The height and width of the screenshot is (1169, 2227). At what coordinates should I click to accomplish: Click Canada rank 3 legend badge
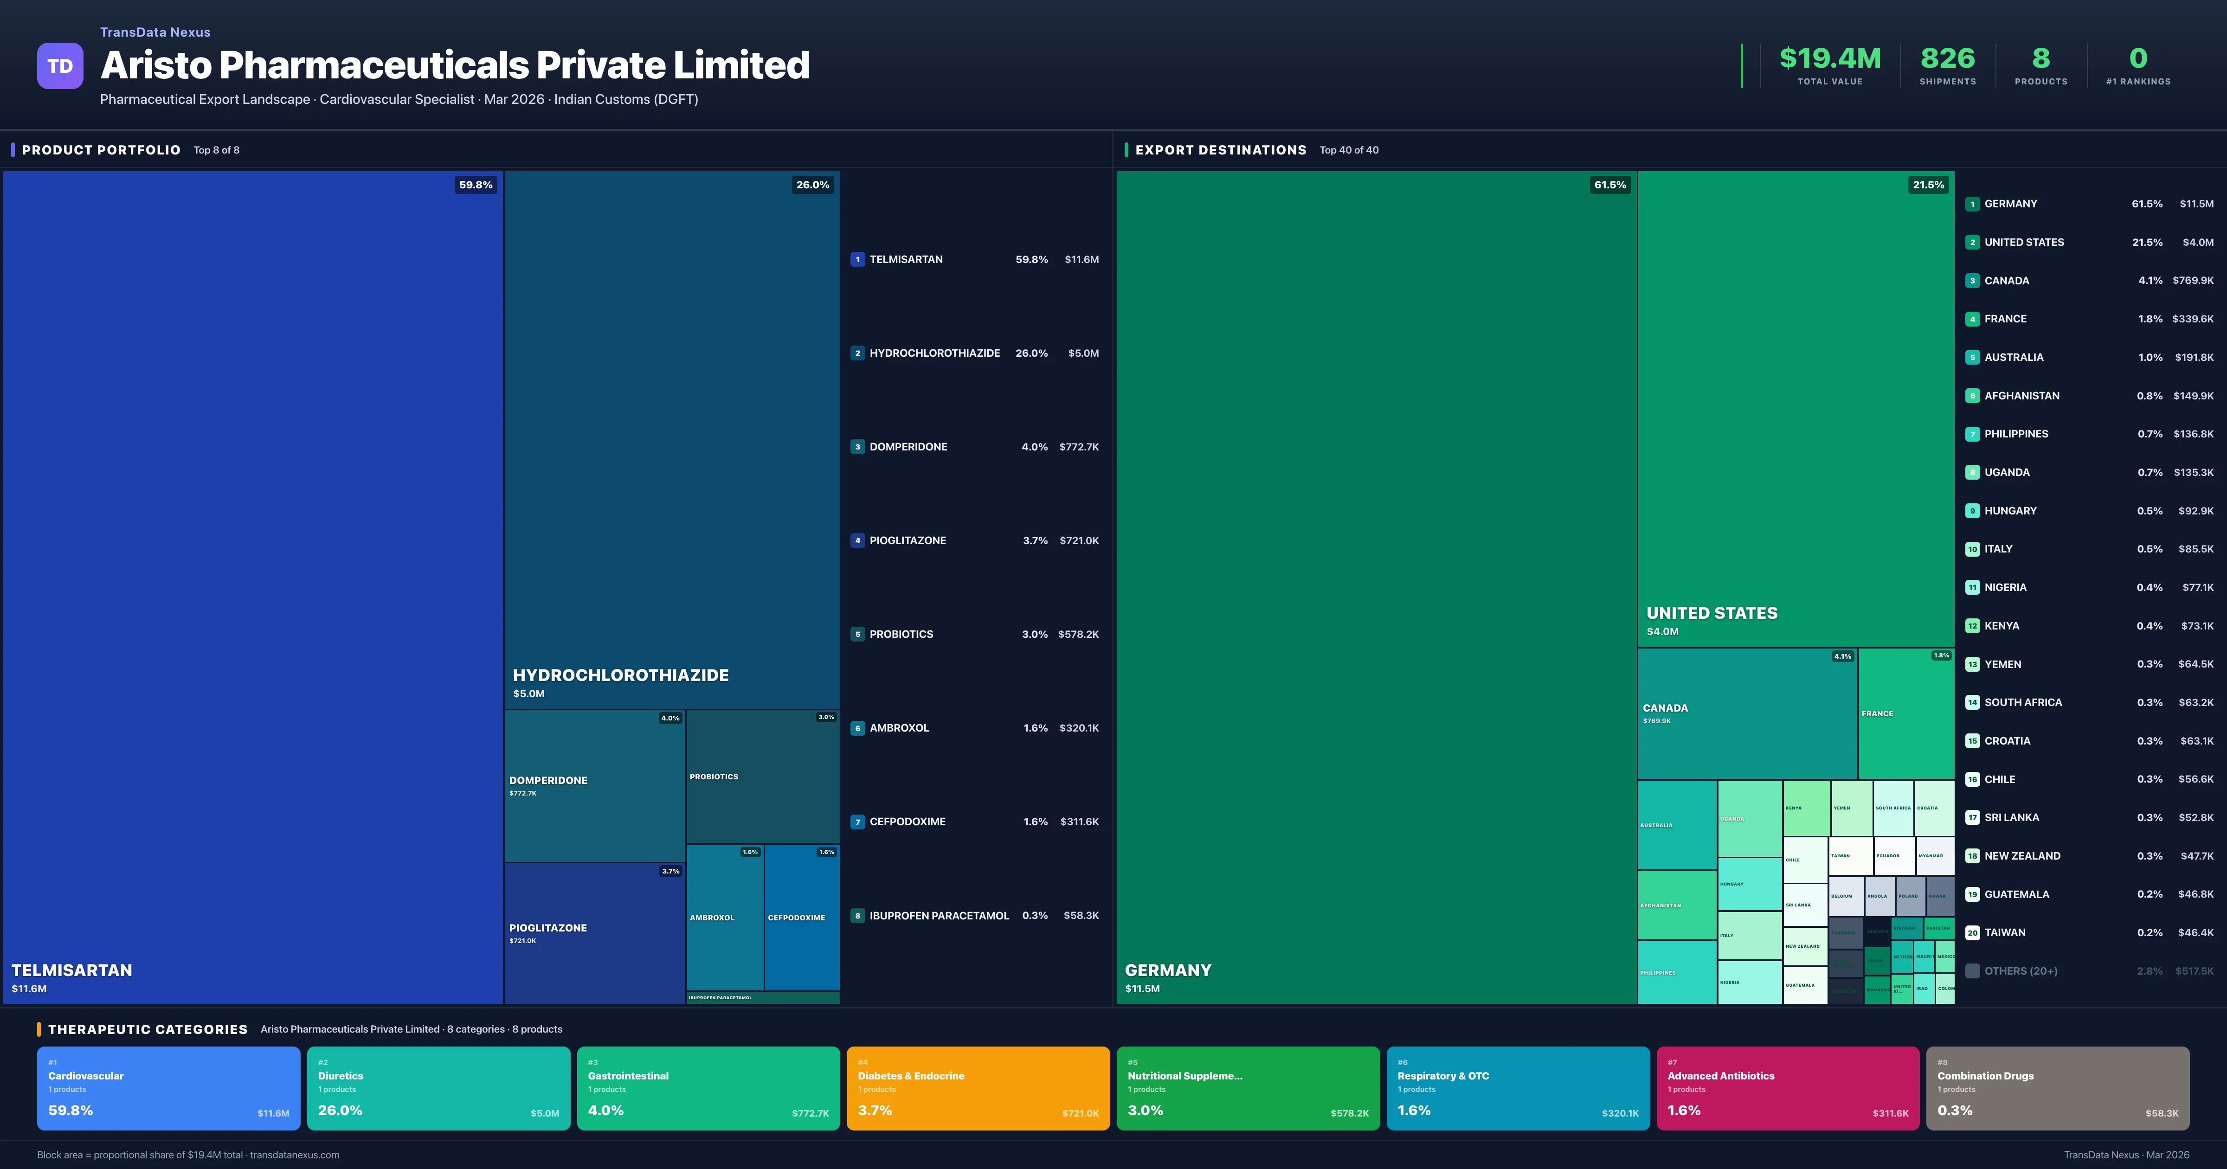click(x=1972, y=281)
